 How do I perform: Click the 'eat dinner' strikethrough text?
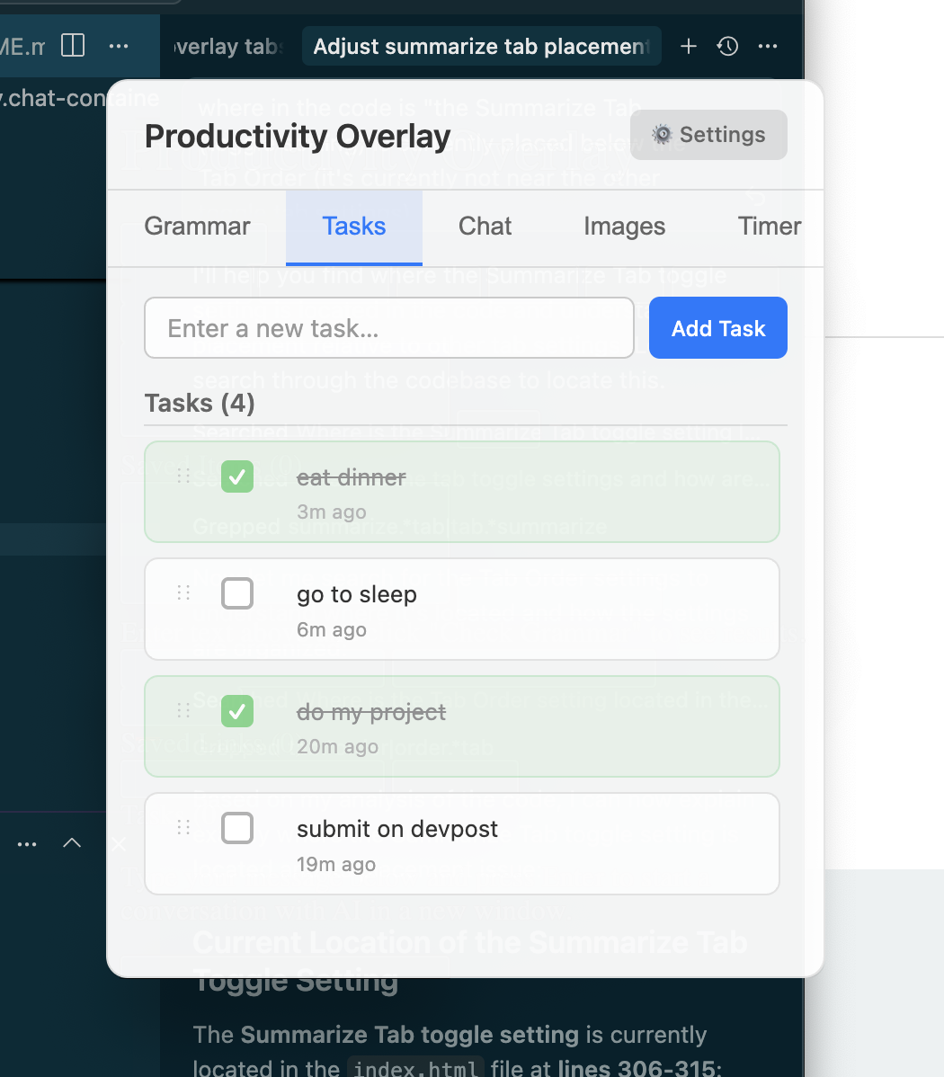coord(352,477)
